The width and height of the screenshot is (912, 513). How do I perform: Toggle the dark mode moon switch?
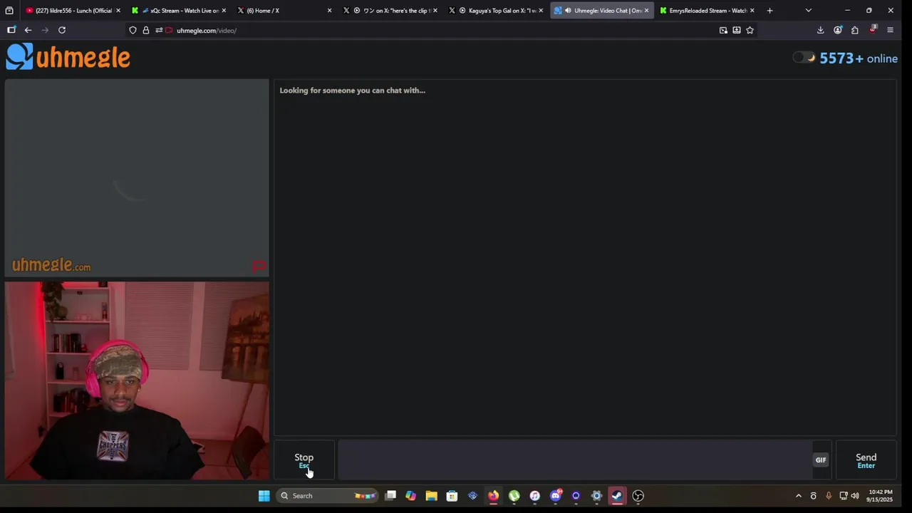[804, 58]
